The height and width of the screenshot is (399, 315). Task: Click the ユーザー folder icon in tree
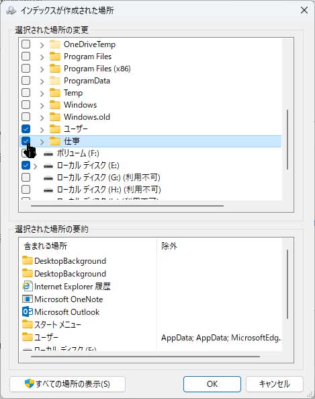55,129
